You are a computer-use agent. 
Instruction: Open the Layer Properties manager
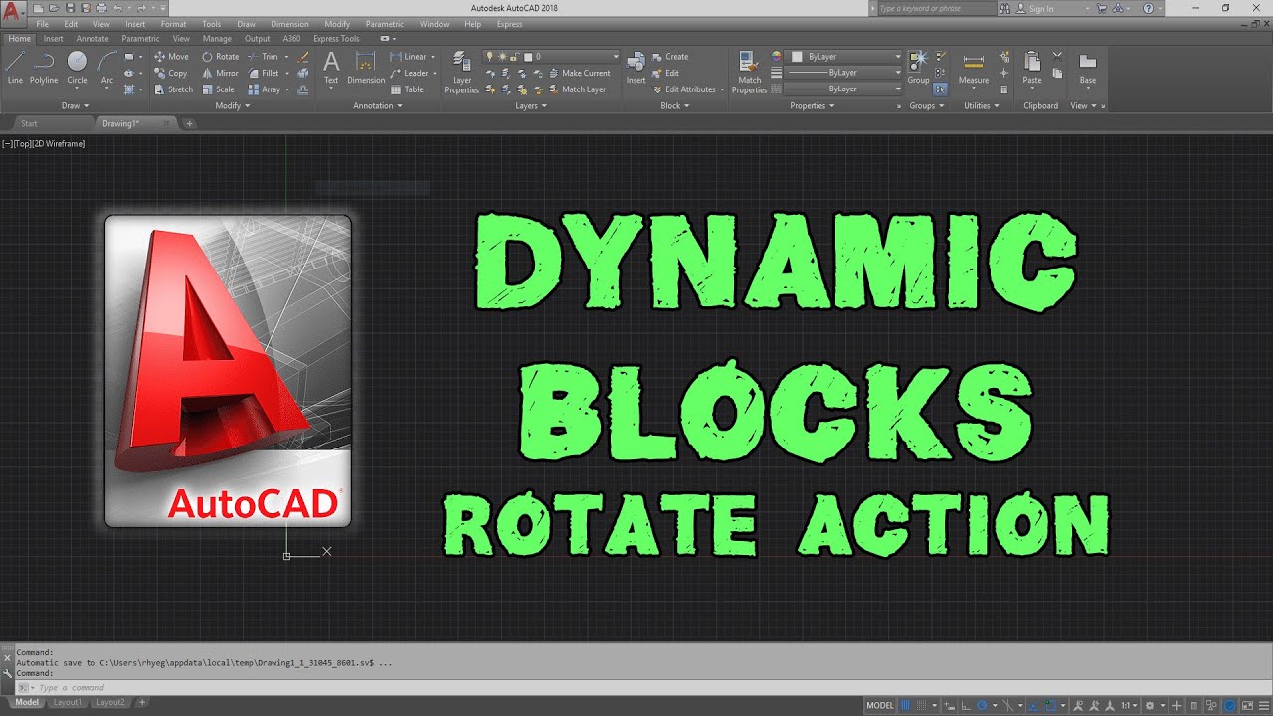pos(461,72)
